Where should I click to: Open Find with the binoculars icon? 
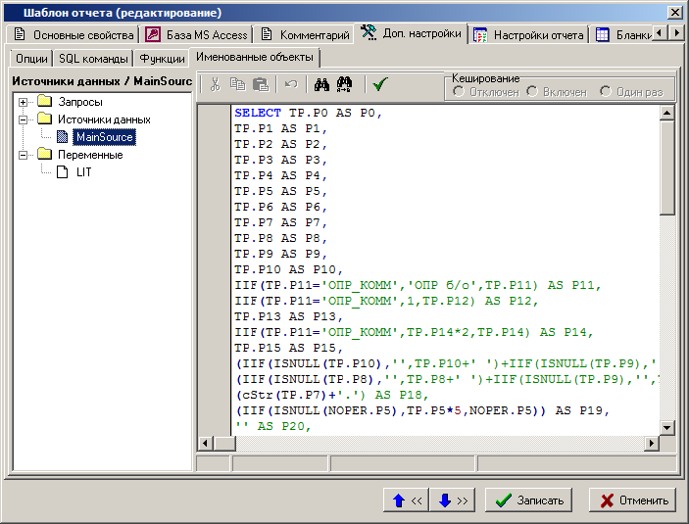pos(320,85)
